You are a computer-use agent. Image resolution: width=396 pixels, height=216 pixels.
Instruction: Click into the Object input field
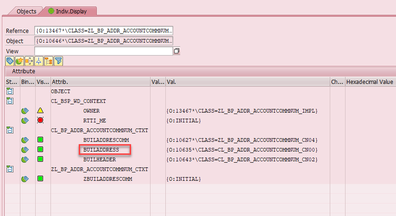104,41
